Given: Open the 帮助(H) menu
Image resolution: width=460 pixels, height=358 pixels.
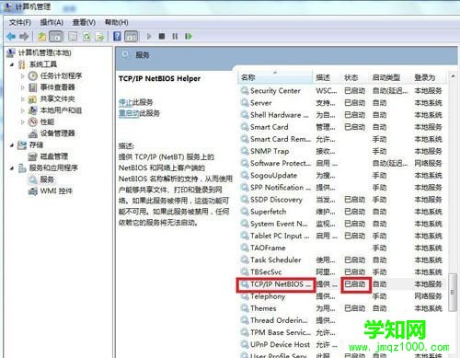Looking at the screenshot, I should tap(117, 22).
